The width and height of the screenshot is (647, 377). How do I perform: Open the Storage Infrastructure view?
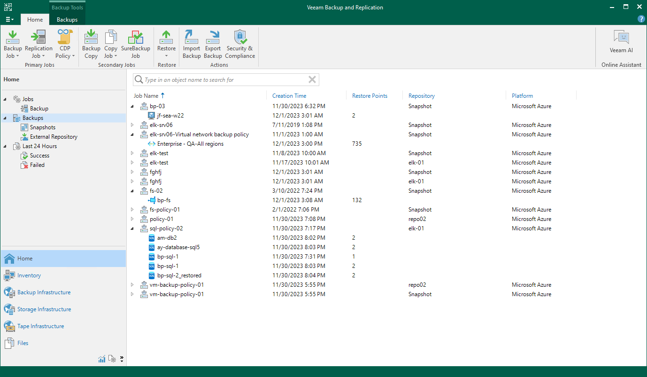click(63, 309)
